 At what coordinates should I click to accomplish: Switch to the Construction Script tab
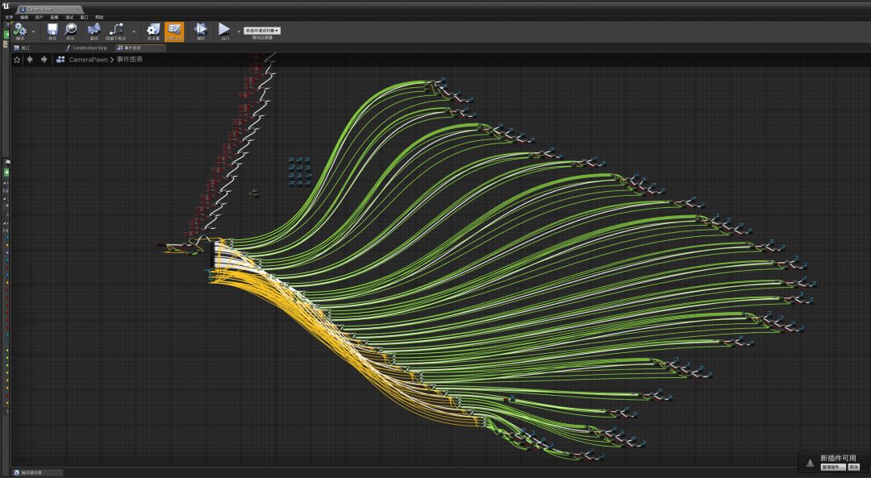coord(88,48)
